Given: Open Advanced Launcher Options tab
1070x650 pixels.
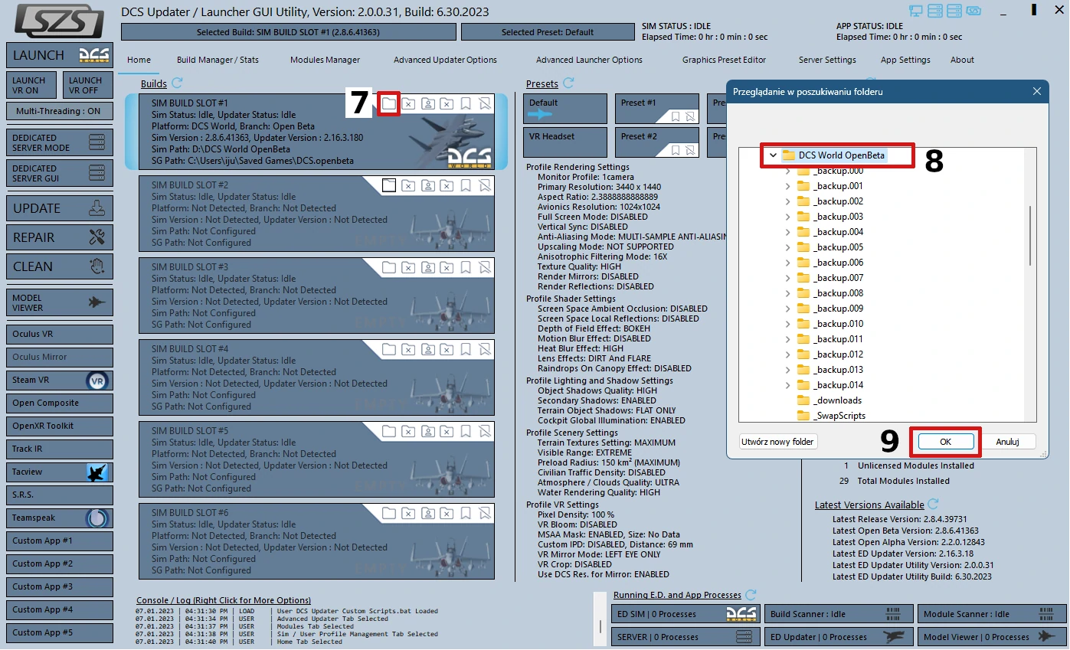Looking at the screenshot, I should click(589, 60).
